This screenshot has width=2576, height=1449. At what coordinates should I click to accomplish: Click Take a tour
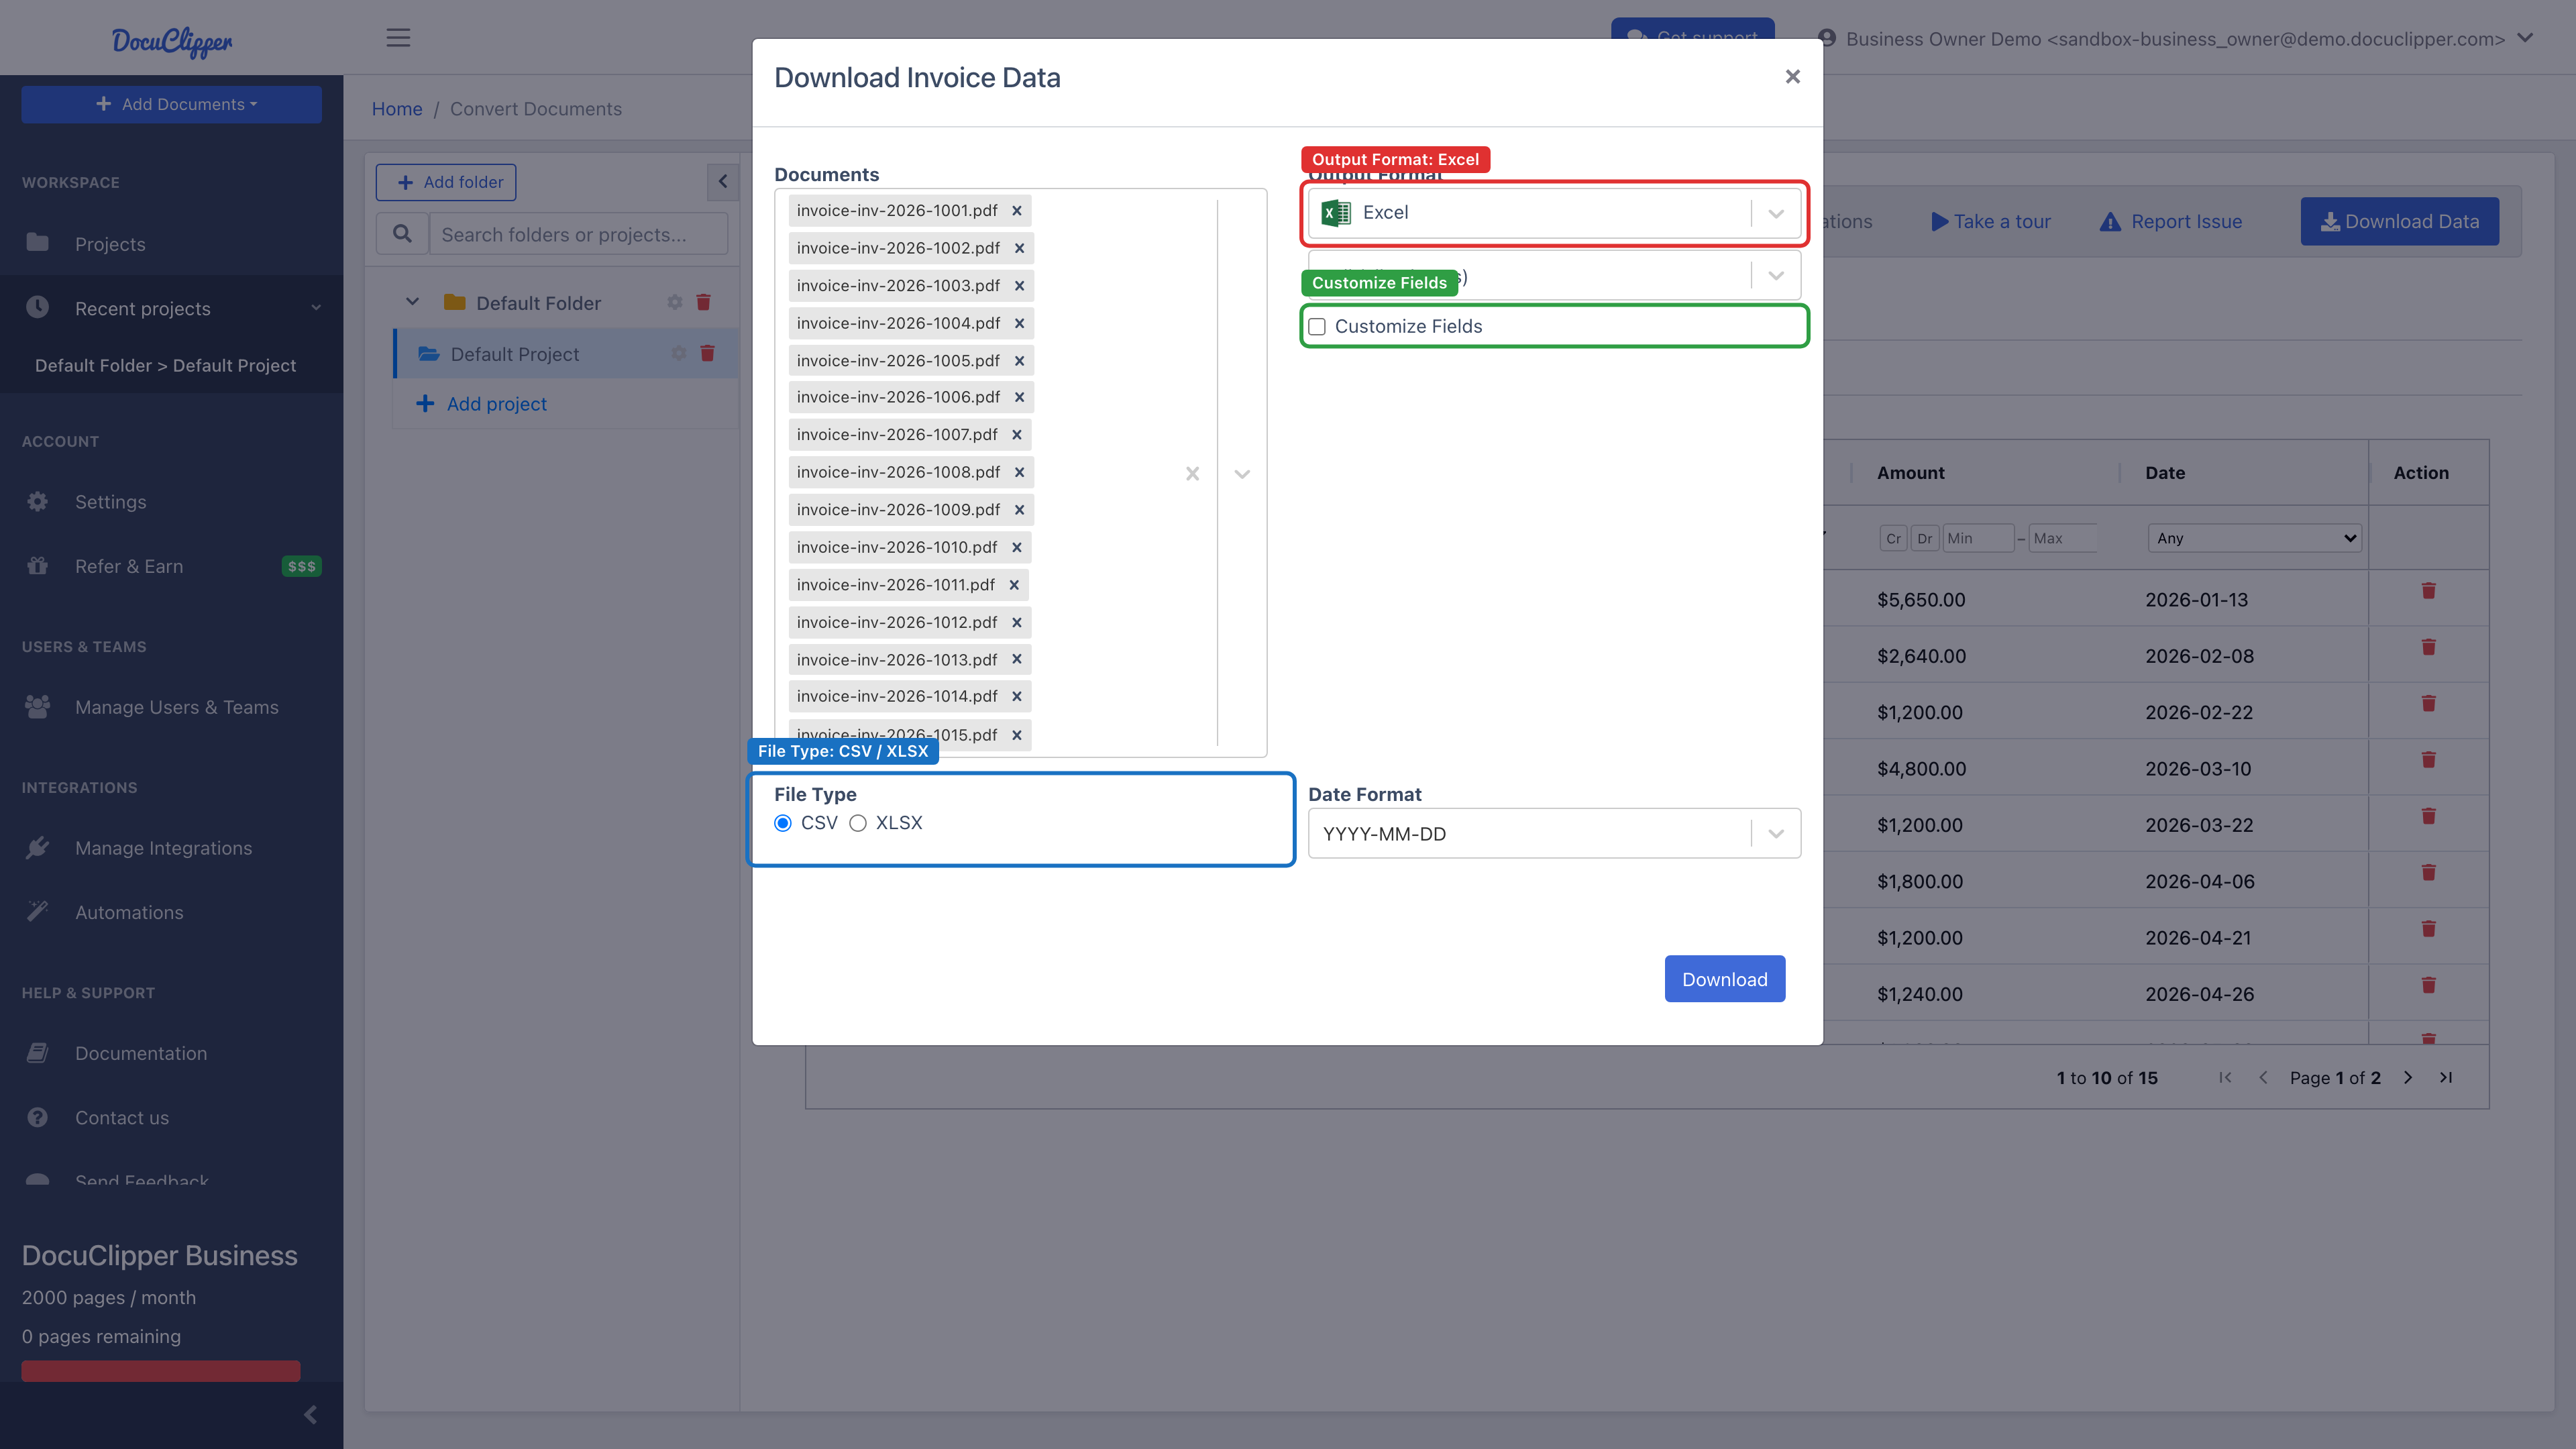1990,222
